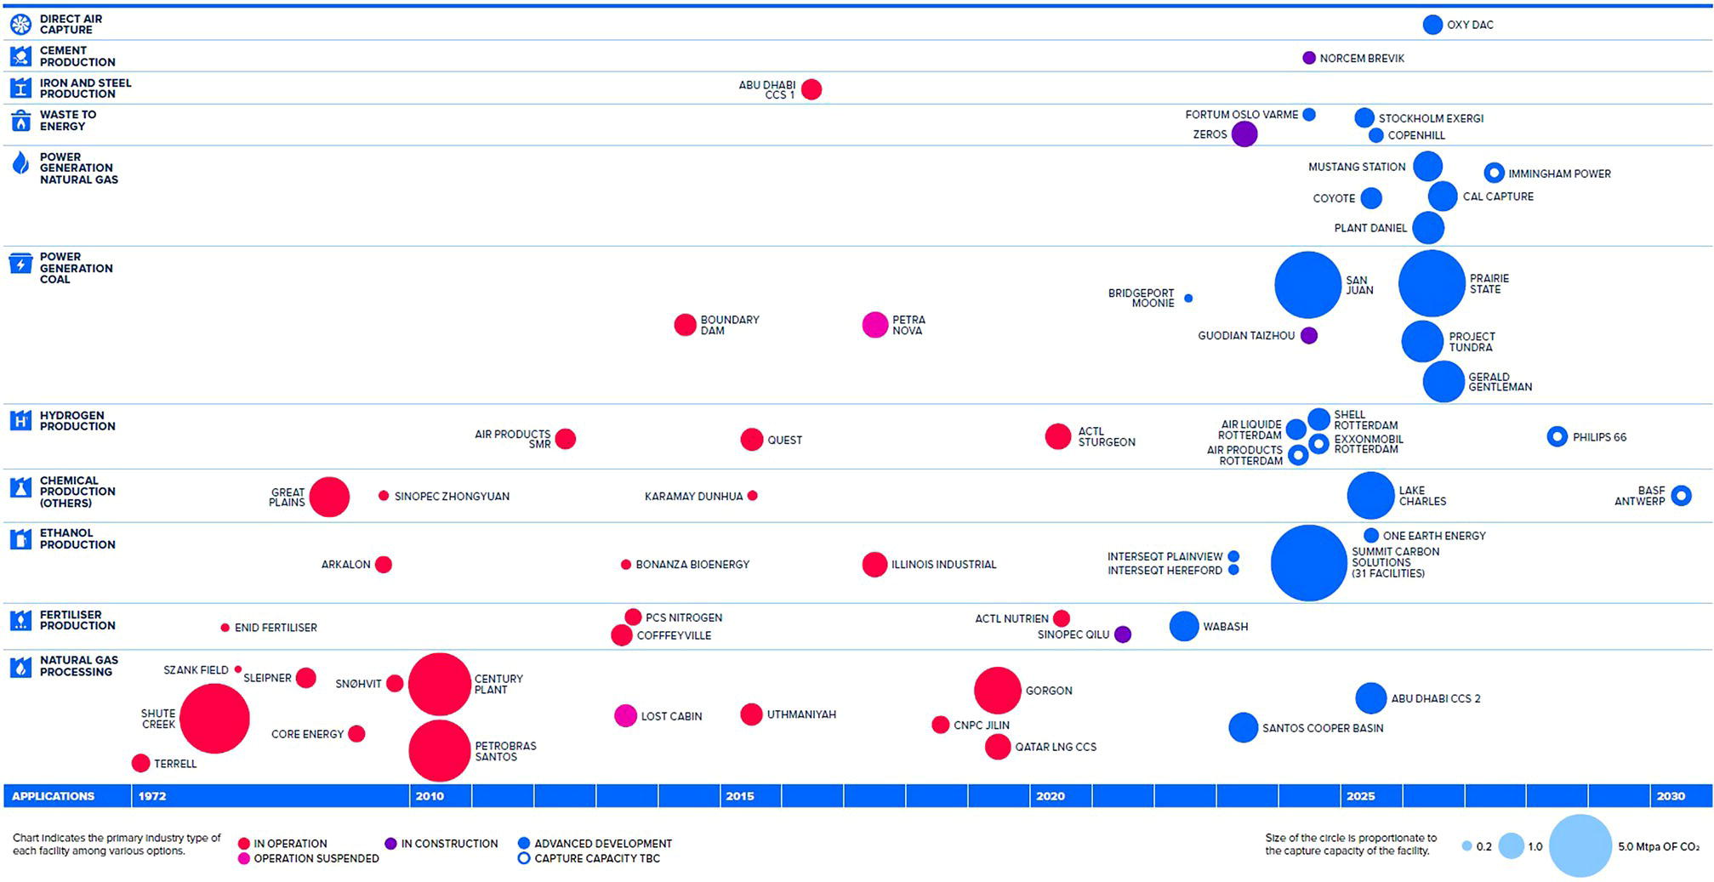Select the Project Tundra bubble
This screenshot has height=882, width=1714.
pos(1422,341)
